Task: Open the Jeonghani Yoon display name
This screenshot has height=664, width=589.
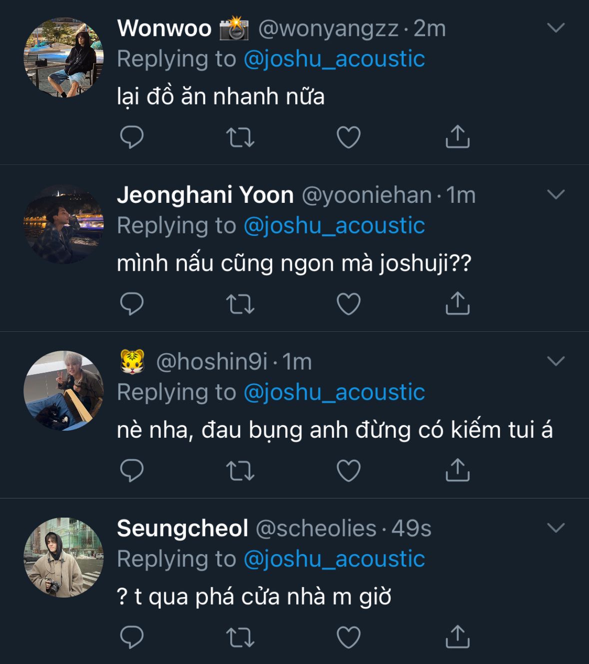Action: coord(205,195)
